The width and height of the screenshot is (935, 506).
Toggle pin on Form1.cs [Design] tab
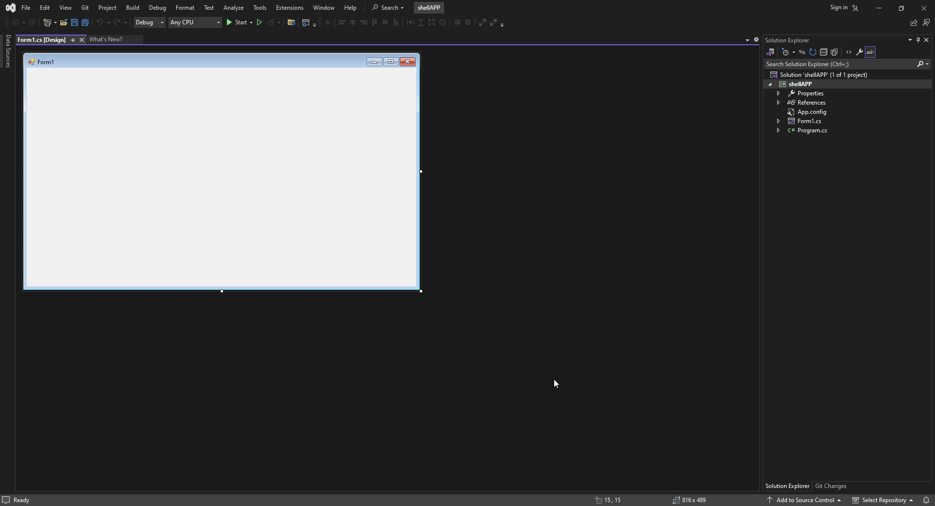(73, 40)
